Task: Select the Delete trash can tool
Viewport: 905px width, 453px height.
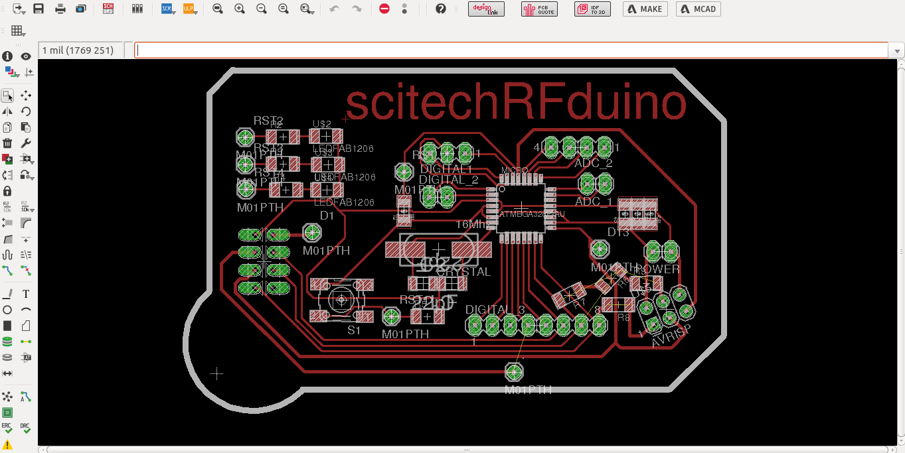Action: pos(7,143)
